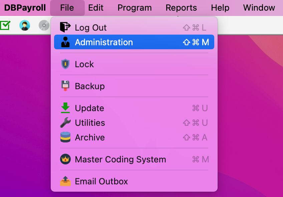Click the green checkmark toolbar icon
This screenshot has width=283, height=197.
coord(5,25)
